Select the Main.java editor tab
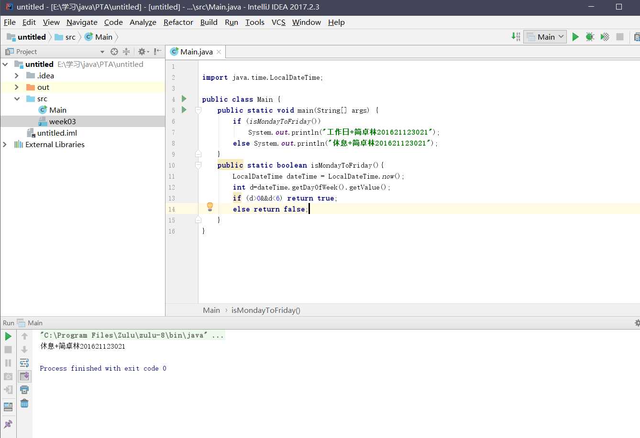The image size is (640, 438). point(196,52)
